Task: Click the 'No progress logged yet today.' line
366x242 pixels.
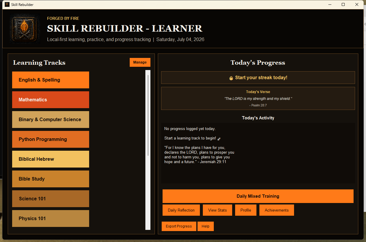Action: pyautogui.click(x=190, y=129)
